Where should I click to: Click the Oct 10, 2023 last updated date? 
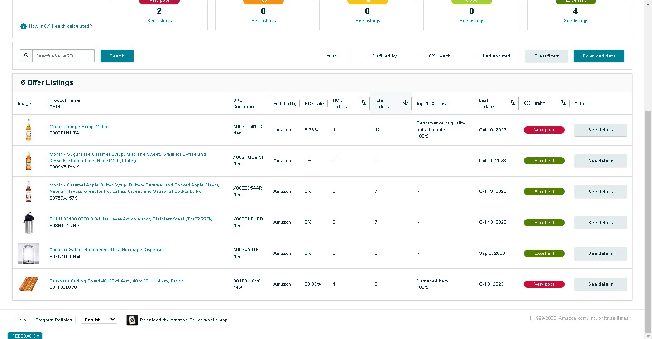[493, 130]
